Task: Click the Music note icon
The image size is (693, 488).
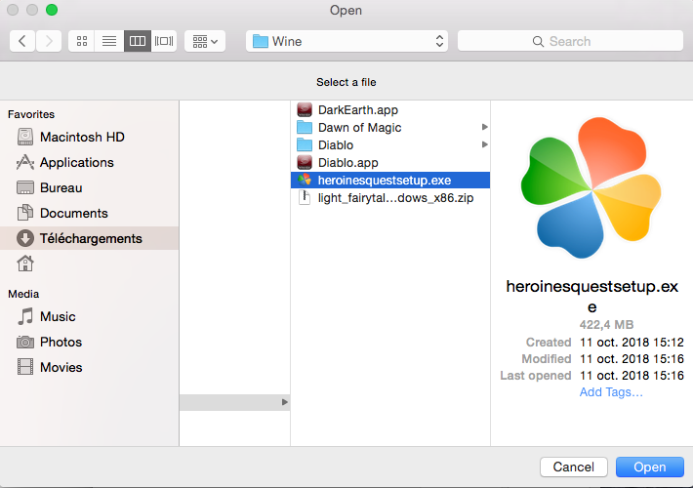Action: click(25, 316)
